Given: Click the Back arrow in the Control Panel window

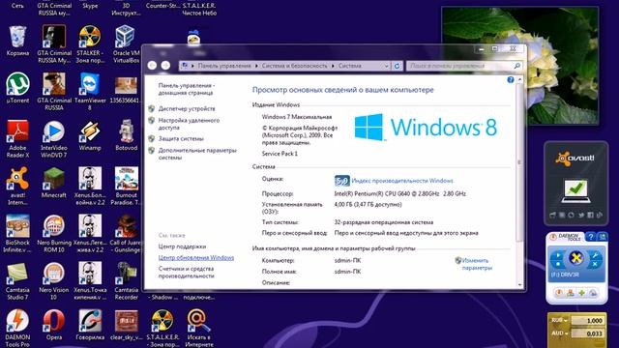Looking at the screenshot, I should (x=152, y=66).
